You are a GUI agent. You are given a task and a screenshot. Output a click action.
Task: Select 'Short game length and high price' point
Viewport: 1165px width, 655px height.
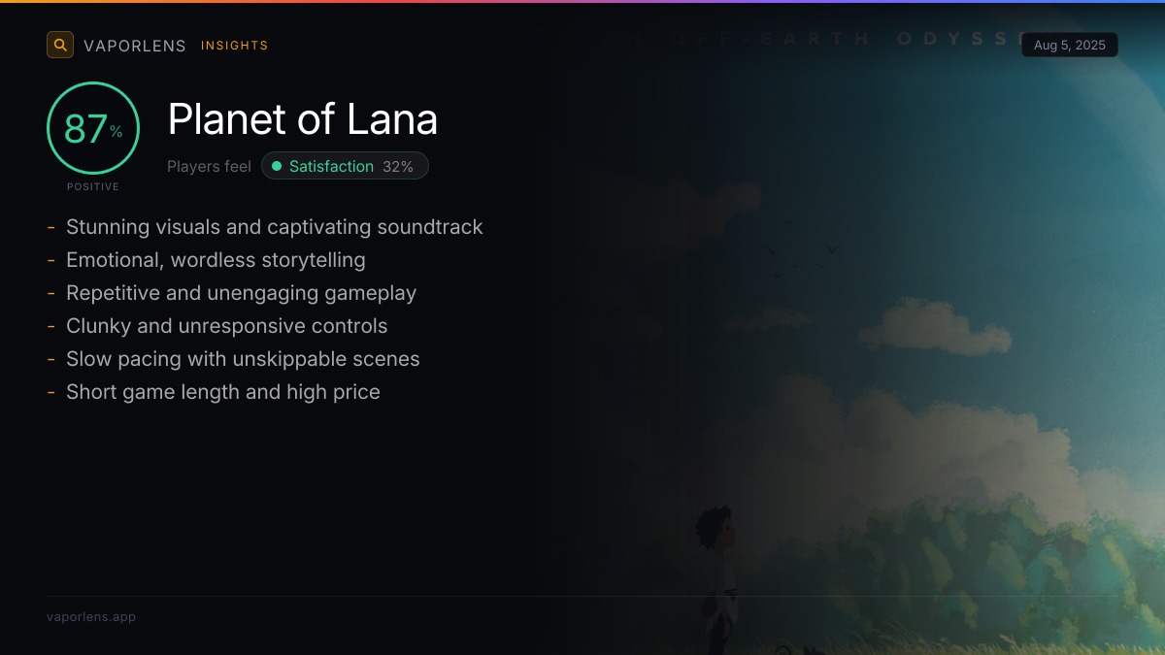tap(222, 392)
